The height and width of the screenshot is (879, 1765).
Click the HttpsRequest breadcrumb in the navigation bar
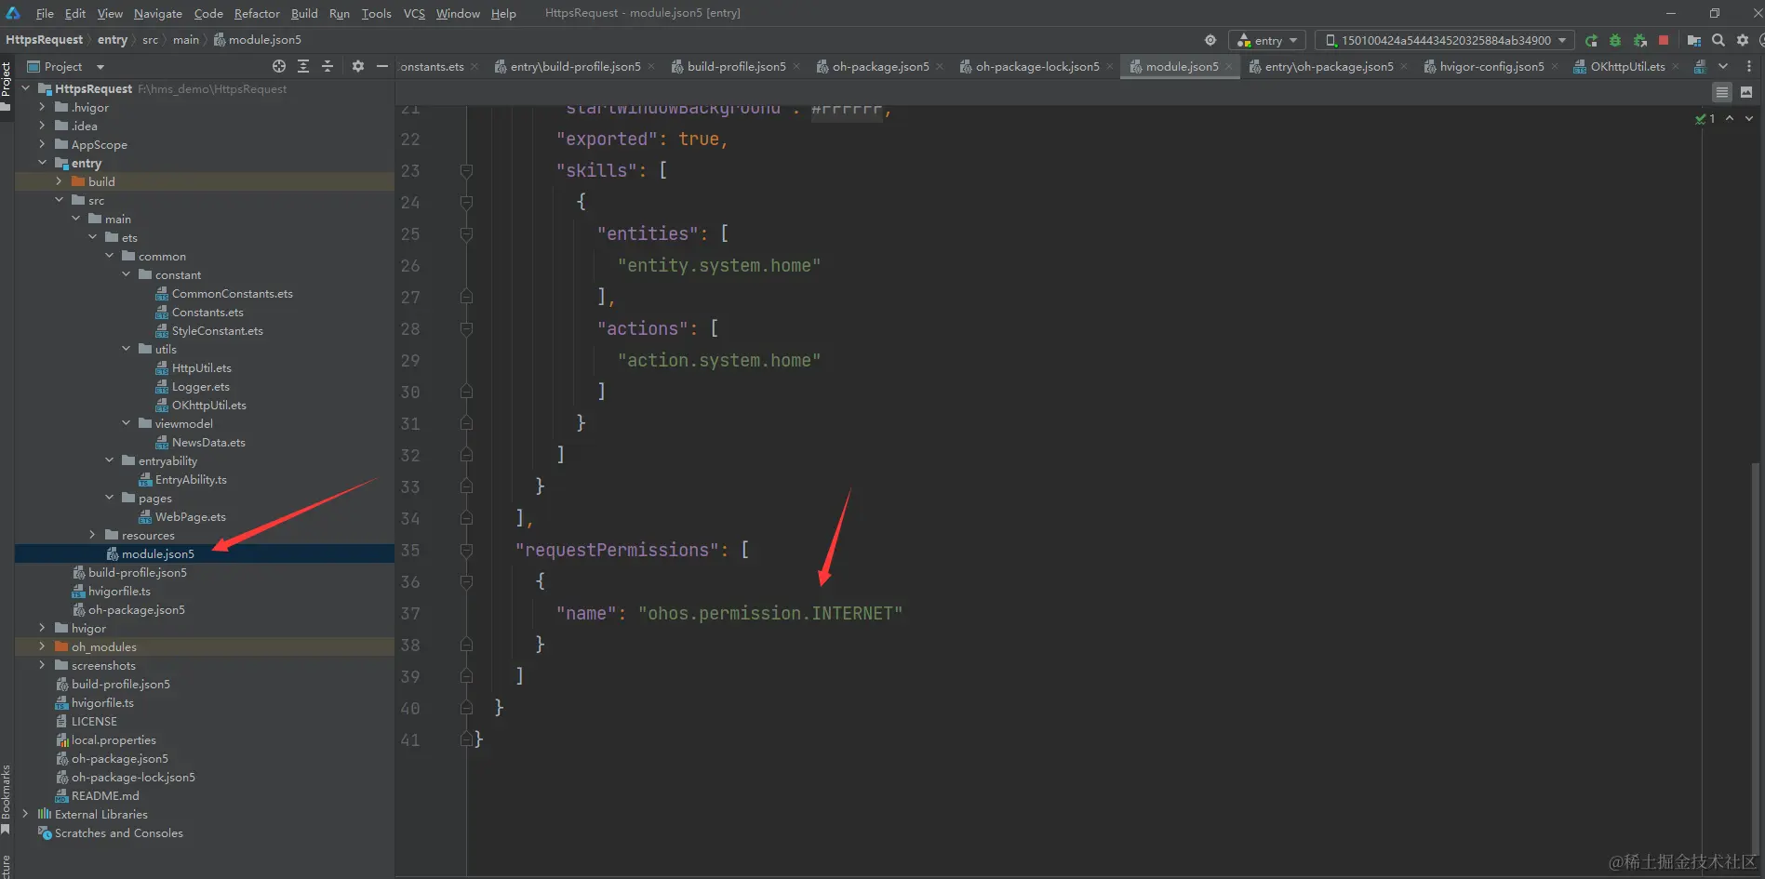pyautogui.click(x=44, y=39)
